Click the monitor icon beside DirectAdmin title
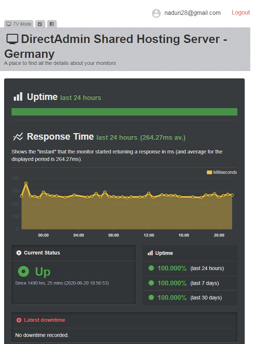Viewport: 257px width, 344px height. (x=13, y=39)
